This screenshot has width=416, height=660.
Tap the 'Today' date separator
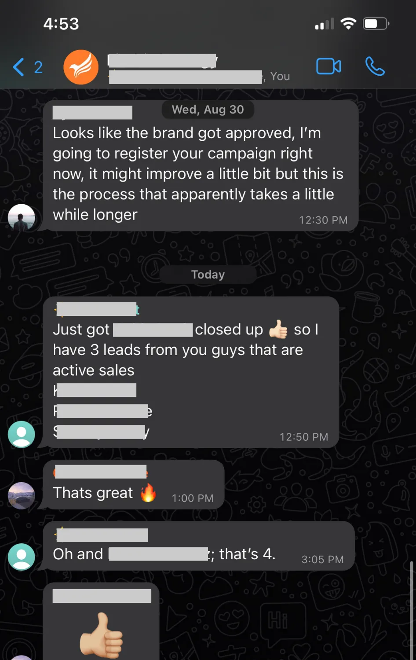[208, 275]
